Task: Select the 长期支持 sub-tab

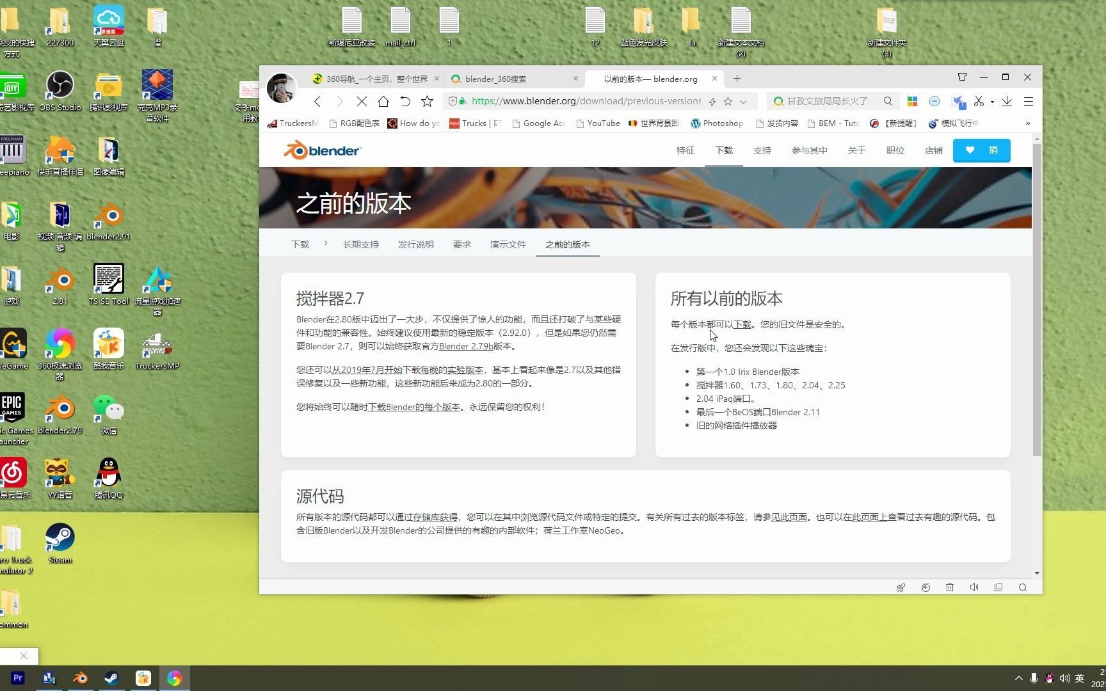Action: pos(361,244)
